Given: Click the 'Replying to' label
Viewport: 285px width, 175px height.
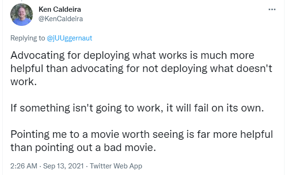Looking at the screenshot, I should pos(27,38).
